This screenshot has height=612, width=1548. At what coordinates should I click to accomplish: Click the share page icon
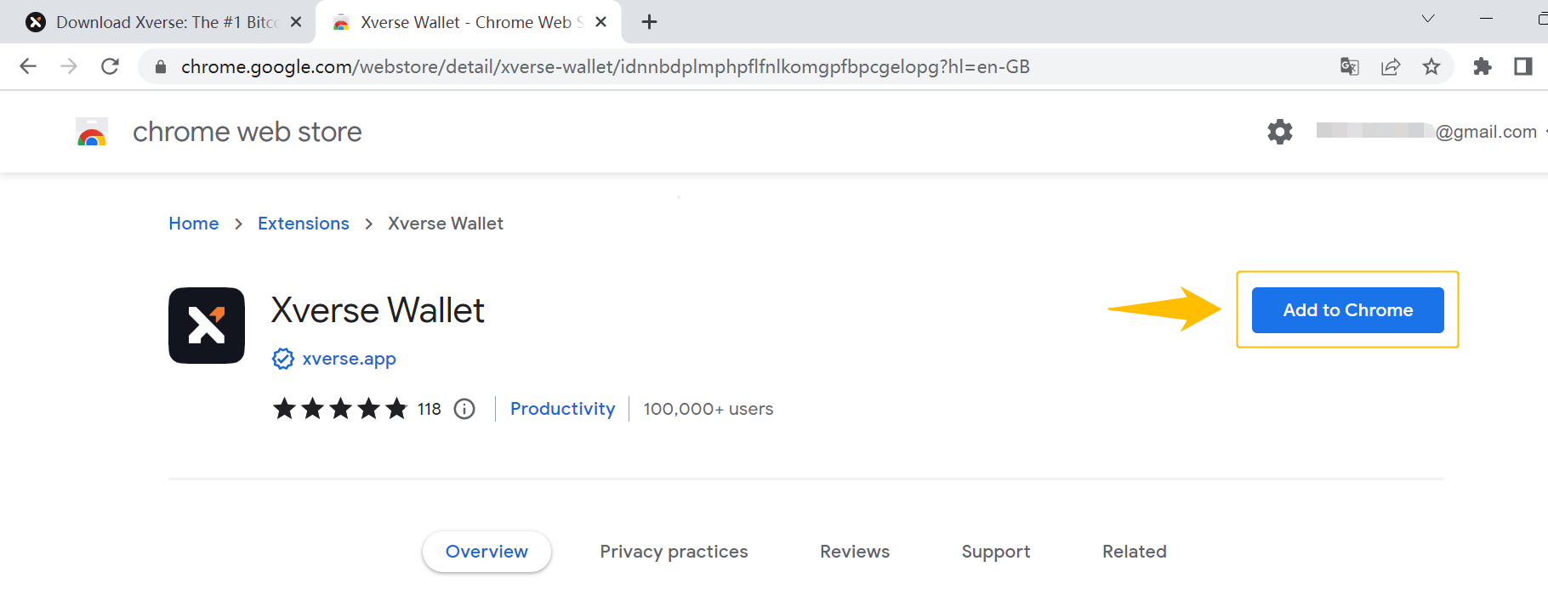pos(1391,66)
